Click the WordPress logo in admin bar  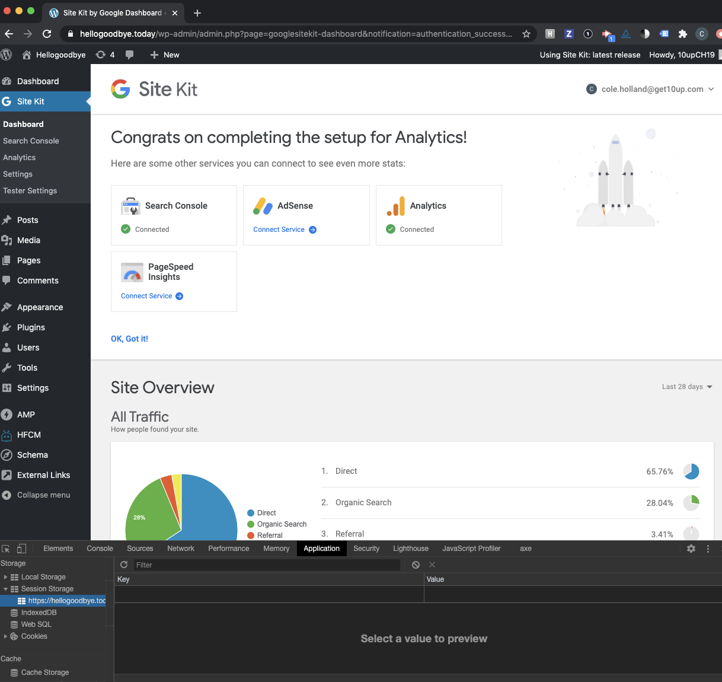7,55
